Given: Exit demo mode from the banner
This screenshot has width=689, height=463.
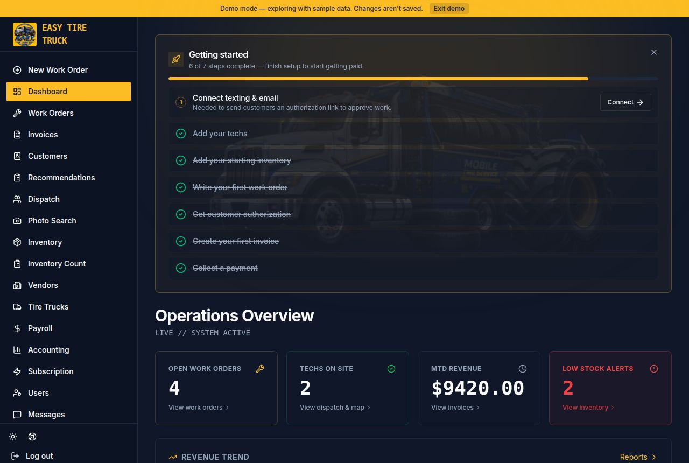Looking at the screenshot, I should tap(449, 9).
